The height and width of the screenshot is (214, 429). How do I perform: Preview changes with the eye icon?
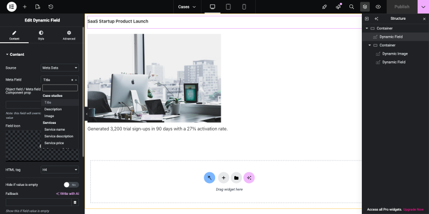[x=378, y=7]
